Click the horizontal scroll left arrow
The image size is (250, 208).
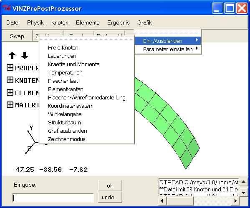click(162, 201)
